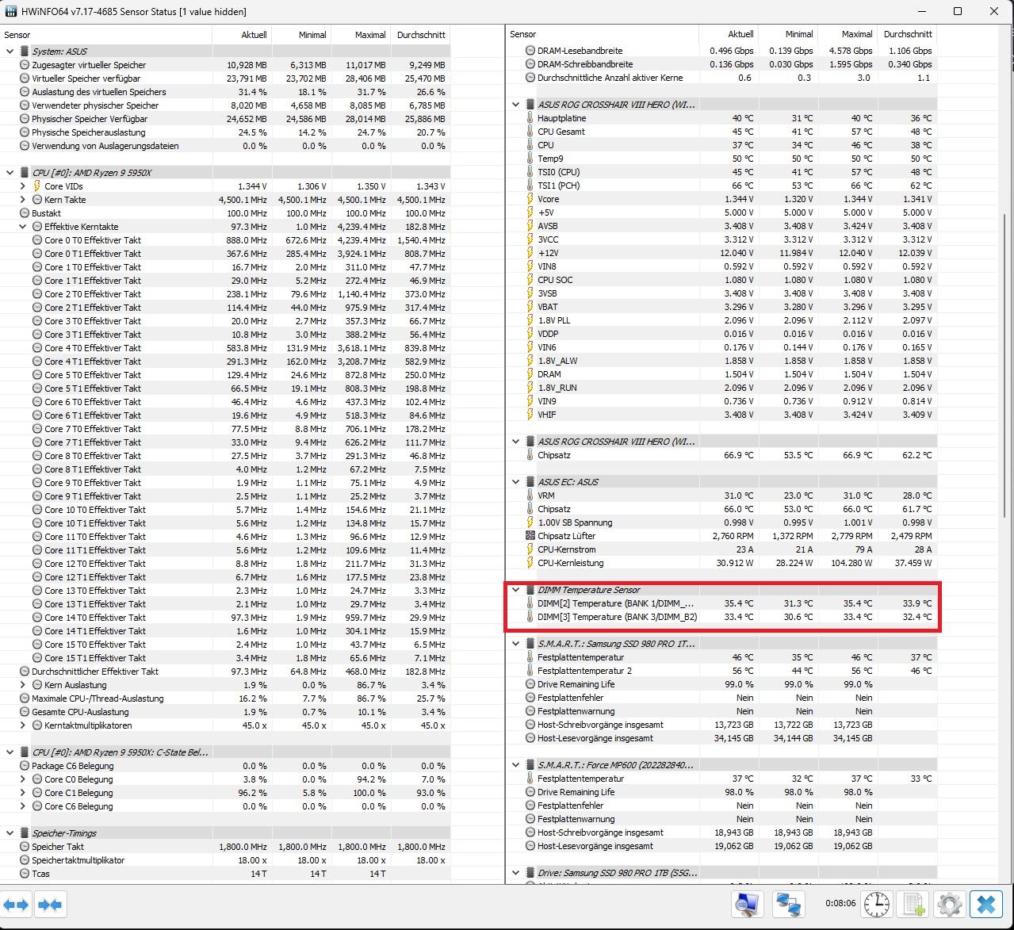Select the Speichertaktmultiplikator row

[225, 860]
